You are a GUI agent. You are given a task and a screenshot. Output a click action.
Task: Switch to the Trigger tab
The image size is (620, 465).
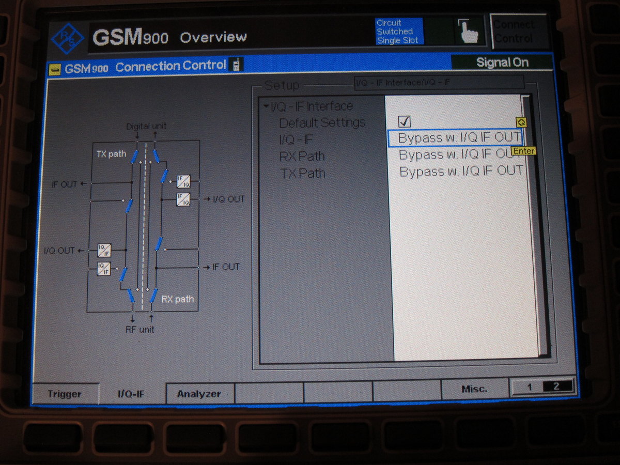65,394
